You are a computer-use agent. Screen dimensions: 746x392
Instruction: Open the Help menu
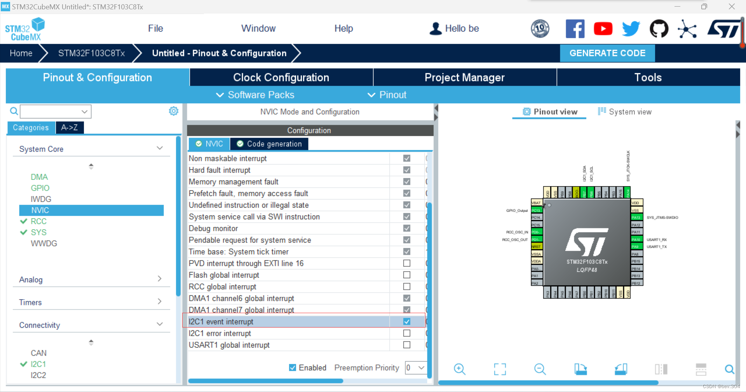pyautogui.click(x=343, y=28)
